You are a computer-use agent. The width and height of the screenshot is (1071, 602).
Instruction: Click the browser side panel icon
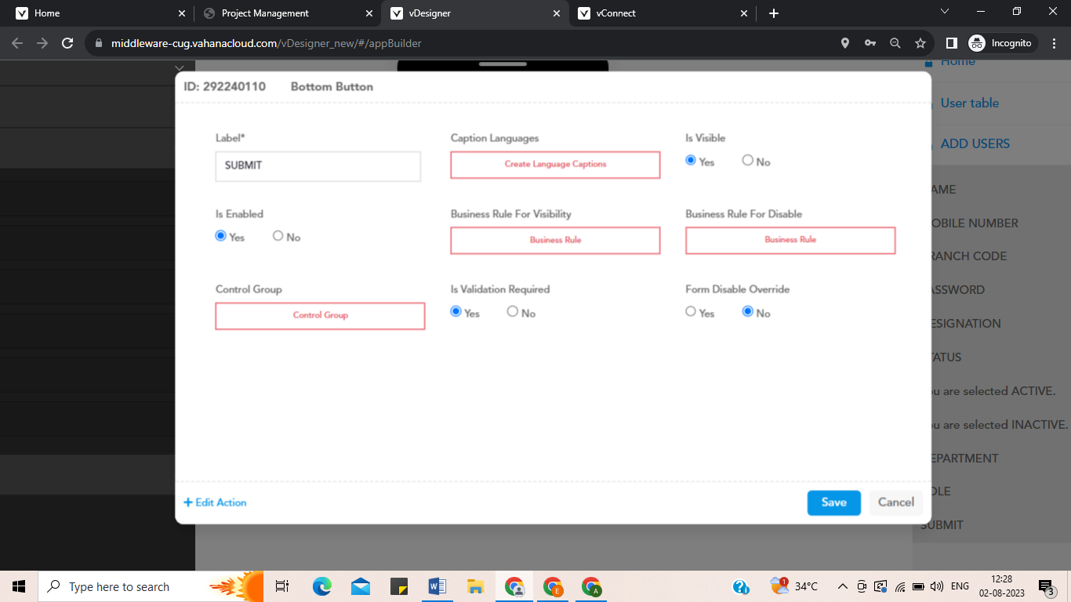(x=952, y=43)
